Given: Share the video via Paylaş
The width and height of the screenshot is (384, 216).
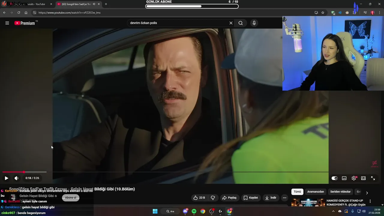Looking at the screenshot, I should (229, 198).
